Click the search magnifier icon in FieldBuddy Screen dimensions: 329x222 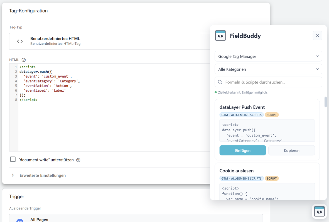pos(220,82)
